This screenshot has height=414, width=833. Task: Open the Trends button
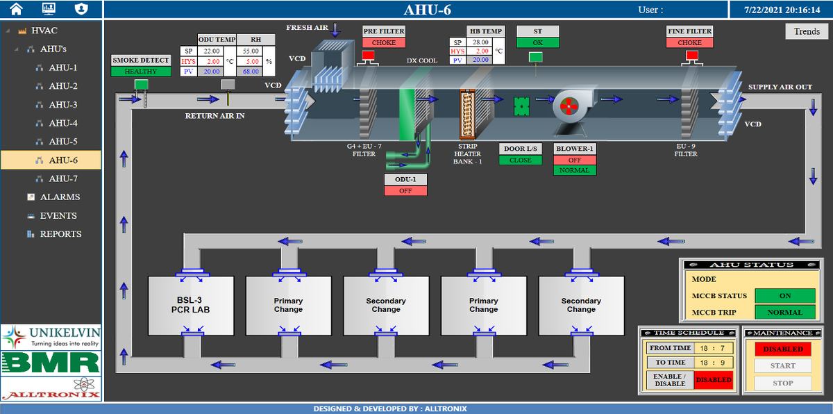(807, 31)
